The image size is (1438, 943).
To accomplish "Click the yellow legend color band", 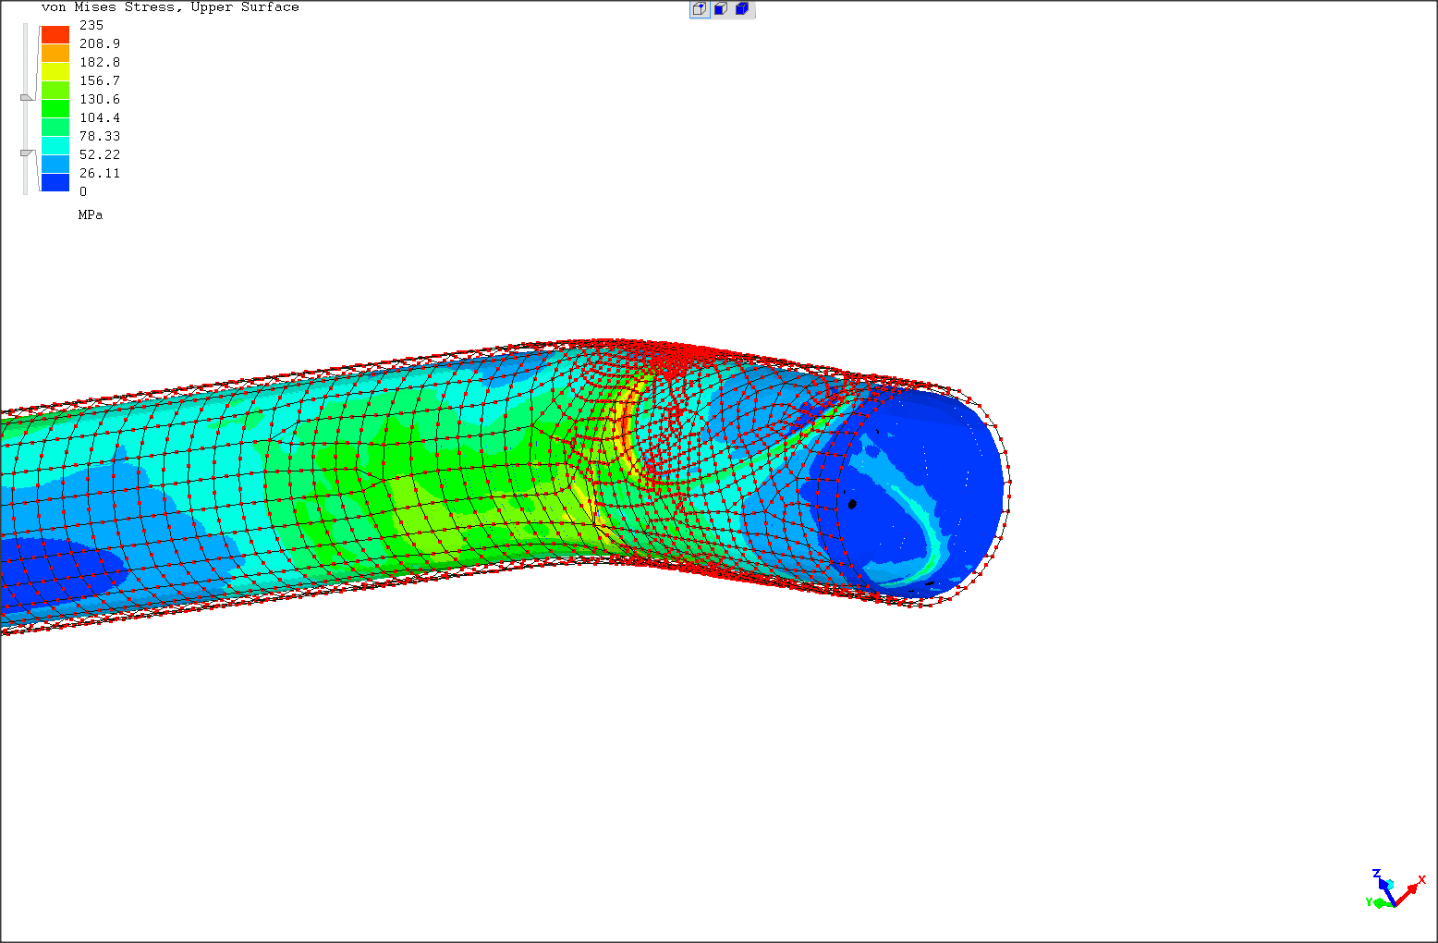I will coord(55,71).
